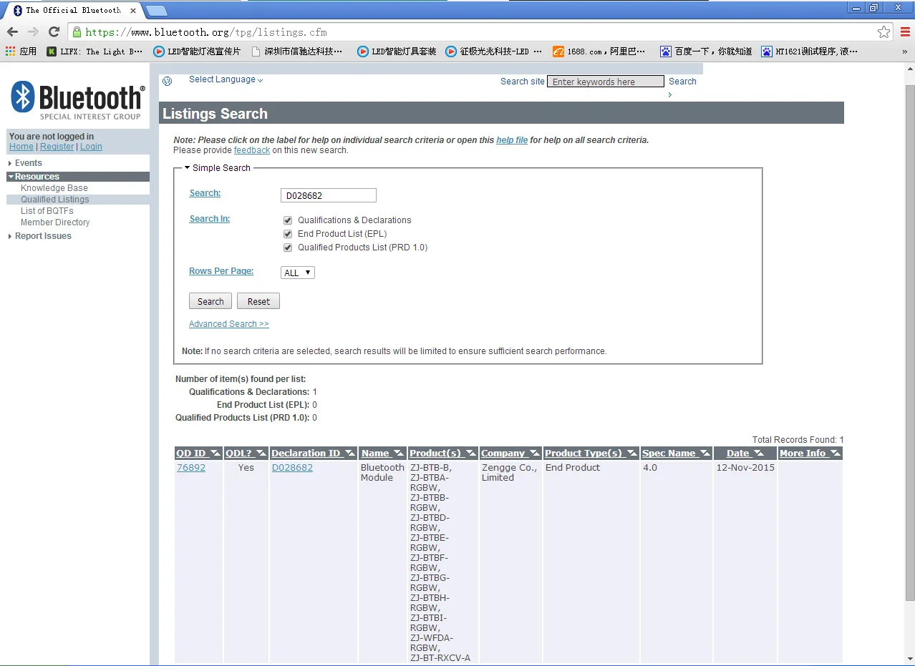Sort by Company column arrows
The height and width of the screenshot is (666, 915).
535,454
